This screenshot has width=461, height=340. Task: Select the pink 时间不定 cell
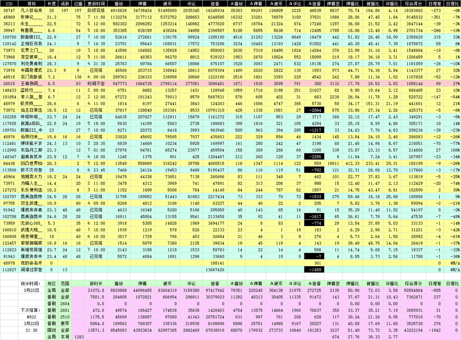pyautogui.click(x=96, y=84)
